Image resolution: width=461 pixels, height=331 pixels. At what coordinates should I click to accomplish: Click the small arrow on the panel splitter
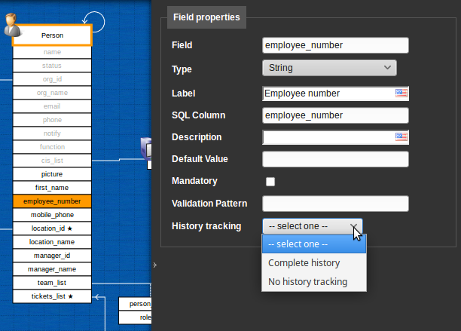(x=154, y=265)
